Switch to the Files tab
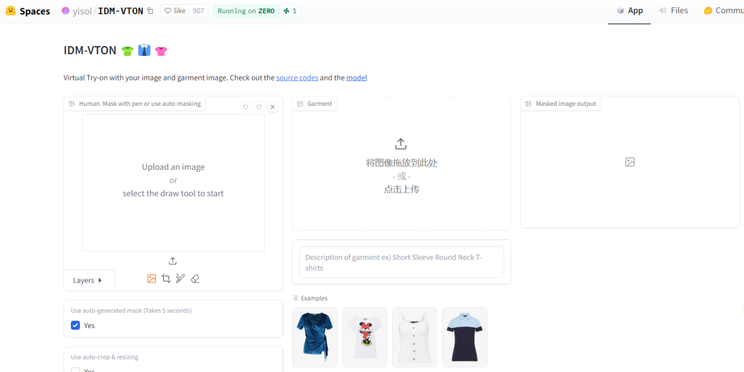Image resolution: width=744 pixels, height=372 pixels. click(673, 10)
